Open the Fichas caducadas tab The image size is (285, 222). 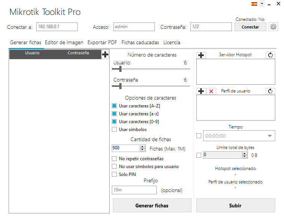tap(140, 42)
